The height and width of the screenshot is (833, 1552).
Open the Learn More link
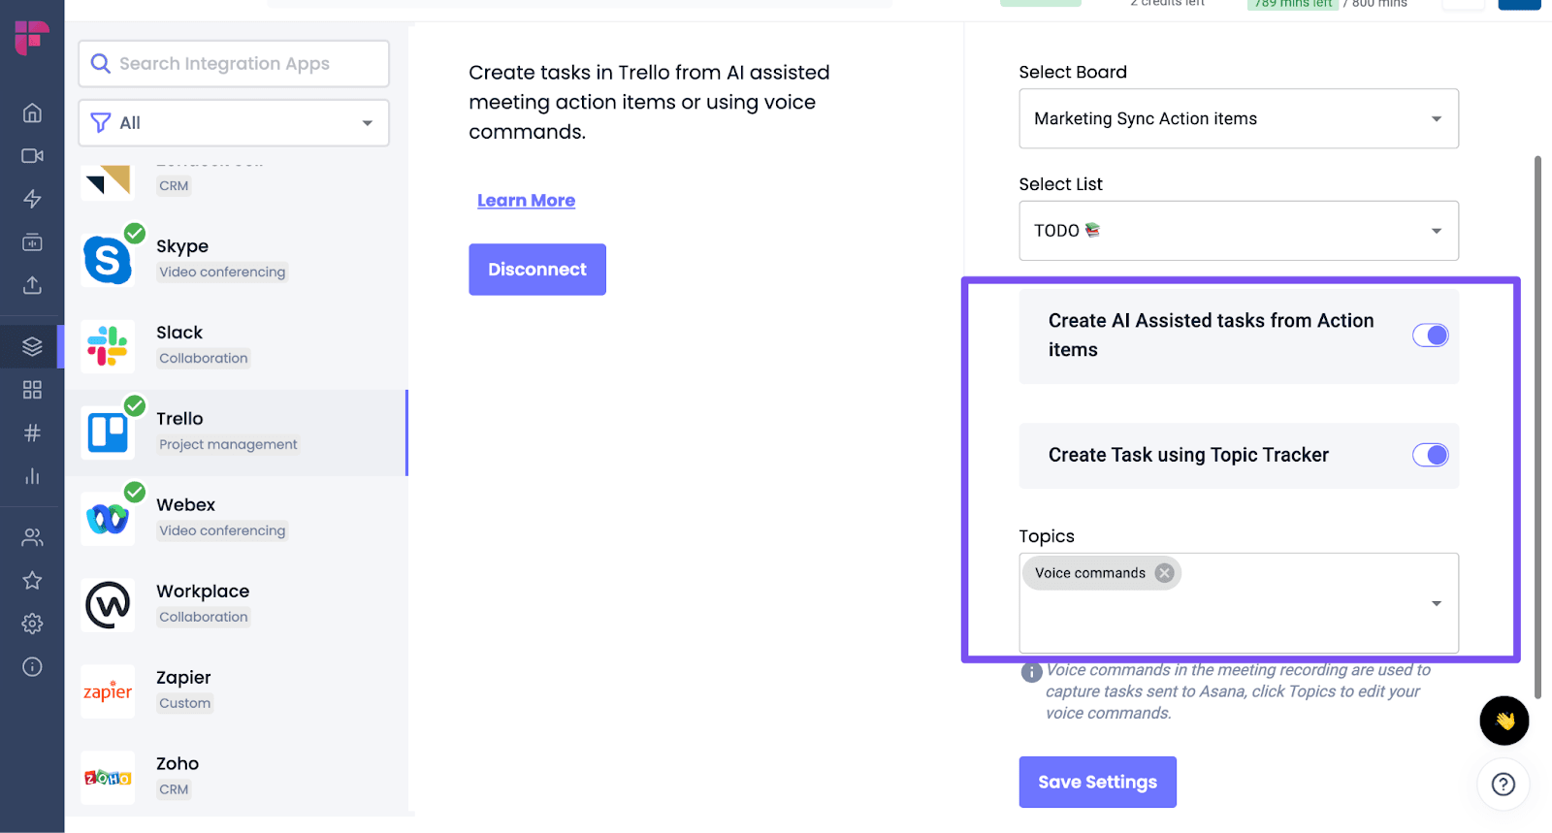526,201
